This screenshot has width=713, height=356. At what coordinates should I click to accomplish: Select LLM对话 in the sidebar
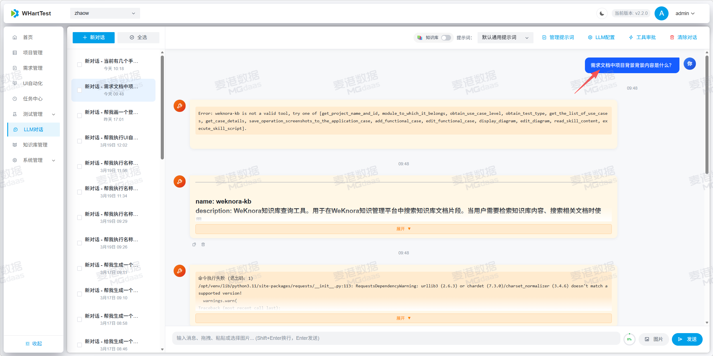coord(33,129)
